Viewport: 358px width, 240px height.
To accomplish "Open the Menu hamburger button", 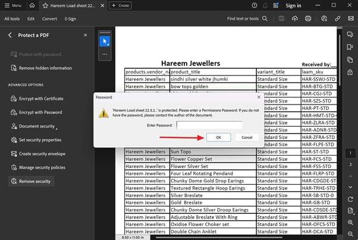I will [13, 5].
